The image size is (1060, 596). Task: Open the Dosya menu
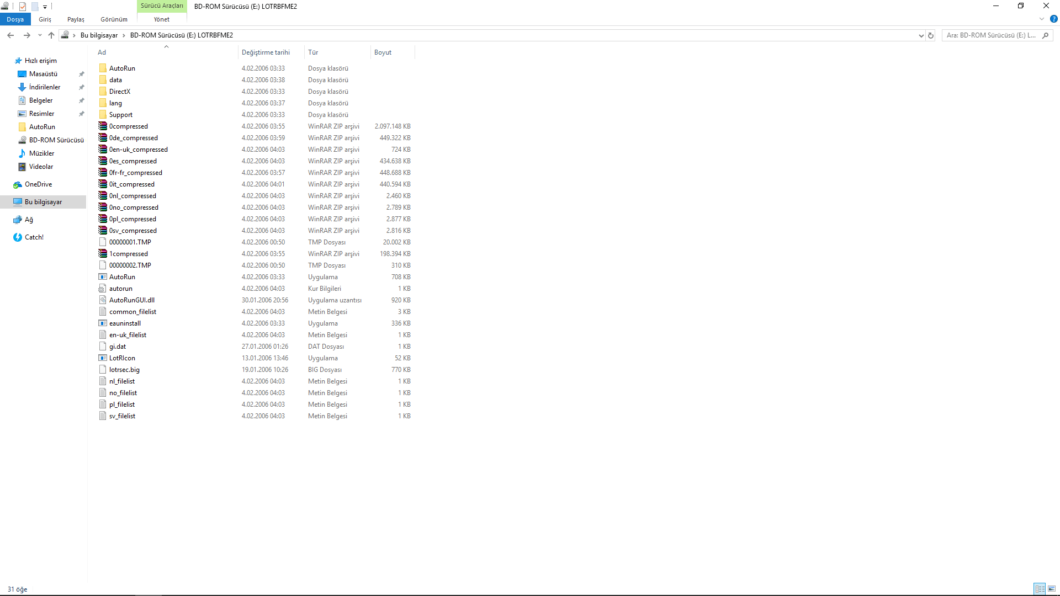[x=15, y=19]
